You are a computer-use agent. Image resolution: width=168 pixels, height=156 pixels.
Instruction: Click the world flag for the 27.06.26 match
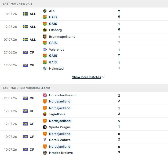tap(25, 52)
